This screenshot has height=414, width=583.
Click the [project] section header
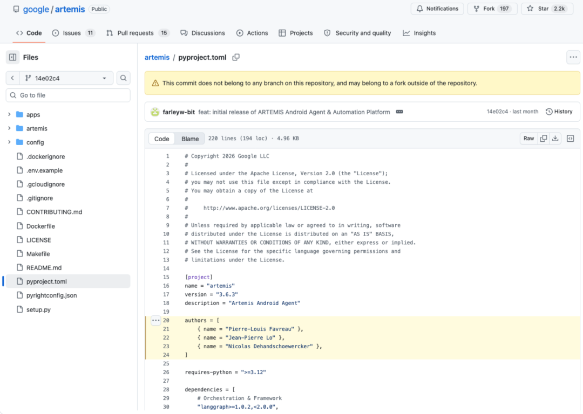[x=199, y=277]
